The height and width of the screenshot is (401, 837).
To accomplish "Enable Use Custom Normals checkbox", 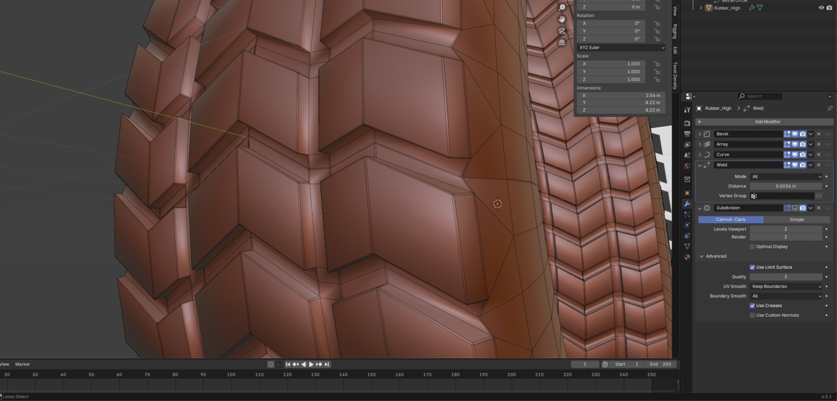I will point(752,315).
